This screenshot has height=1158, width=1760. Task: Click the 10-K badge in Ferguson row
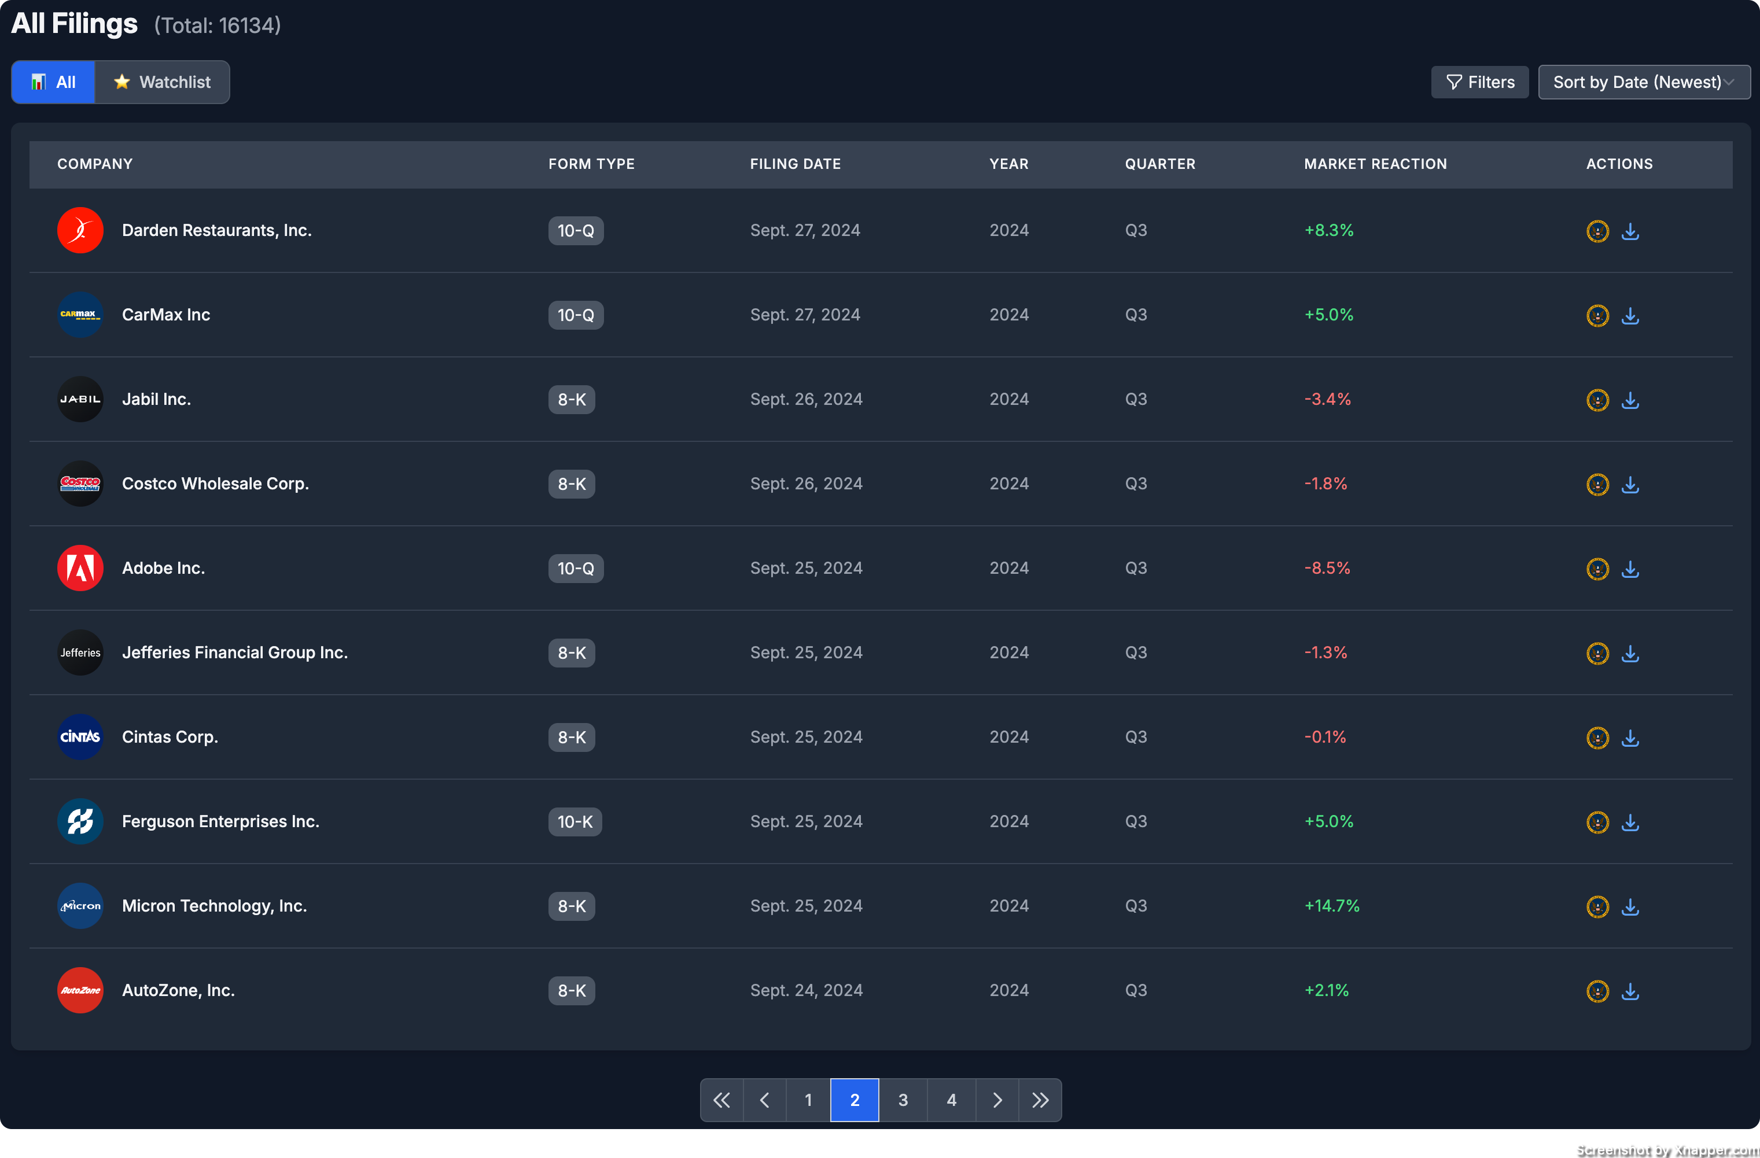(x=575, y=821)
